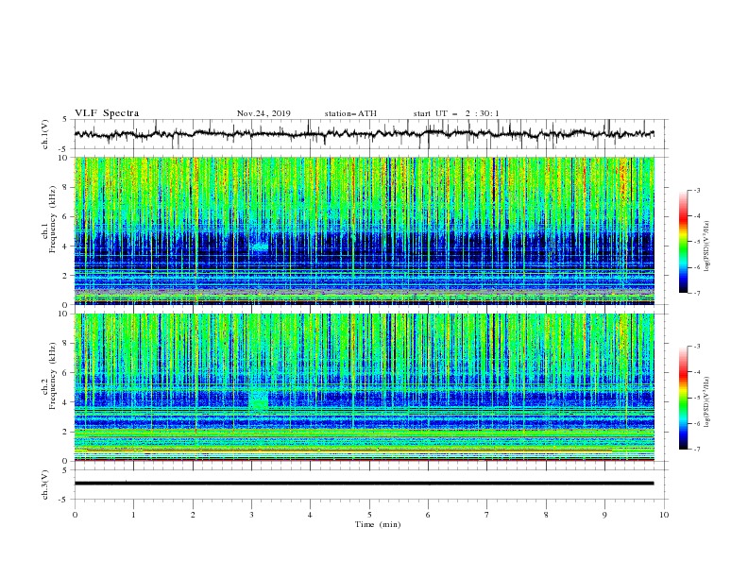
Task: Click the '5' tick on the time axis
Action: tap(369, 515)
